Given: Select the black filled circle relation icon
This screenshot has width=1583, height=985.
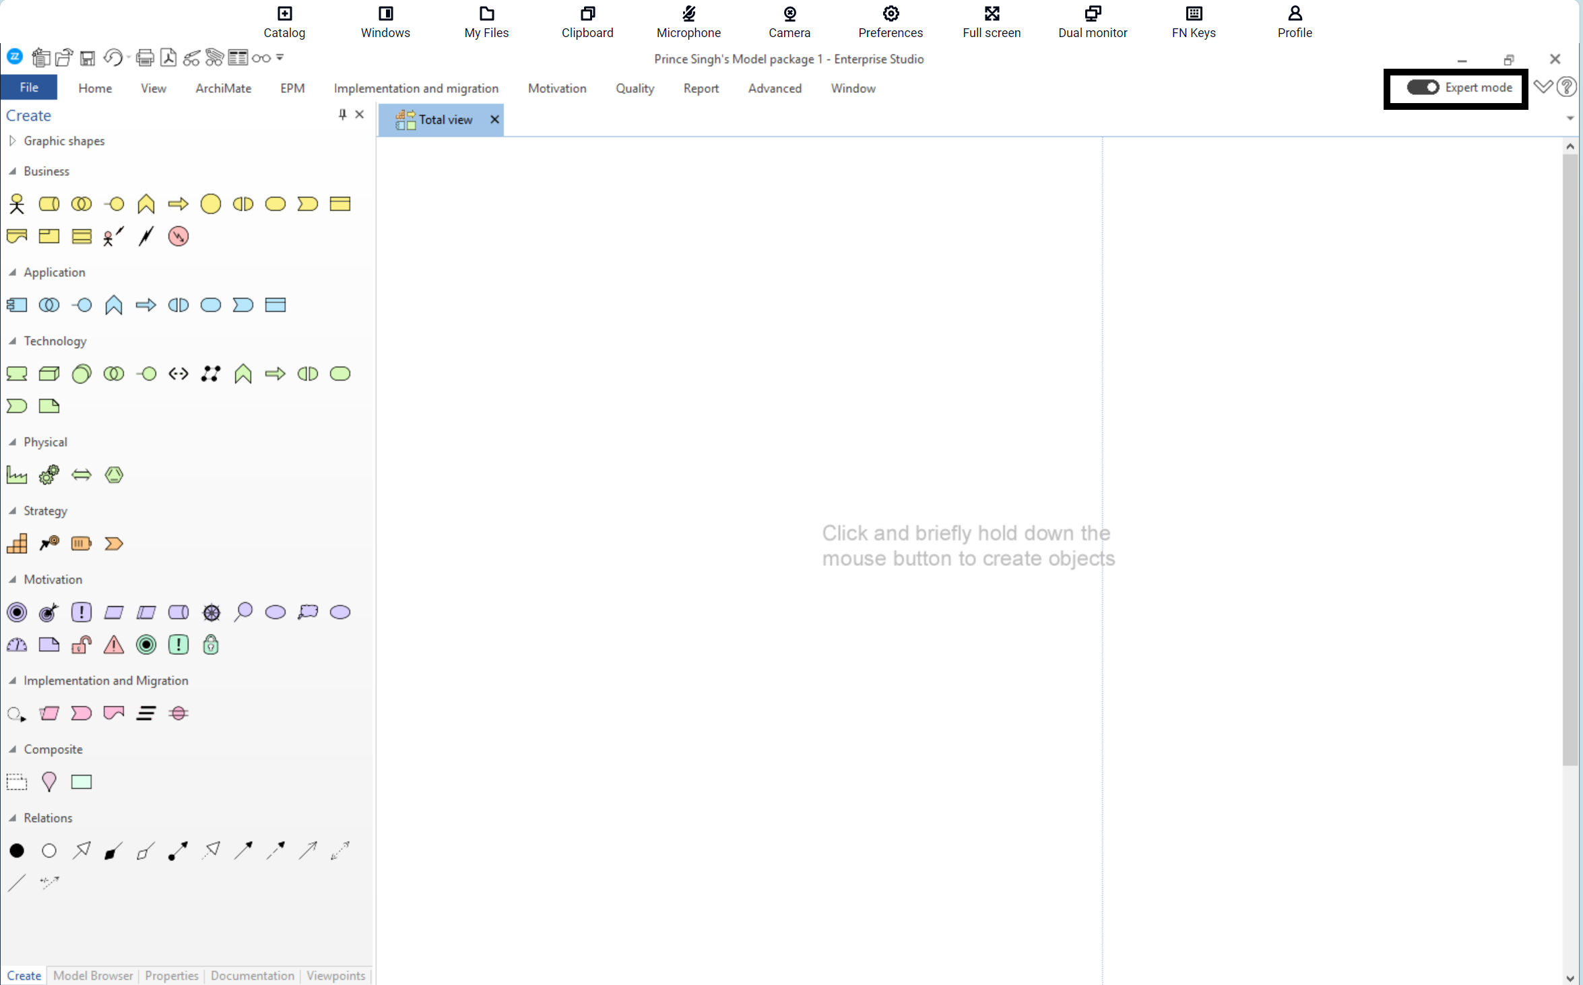Looking at the screenshot, I should click(17, 851).
